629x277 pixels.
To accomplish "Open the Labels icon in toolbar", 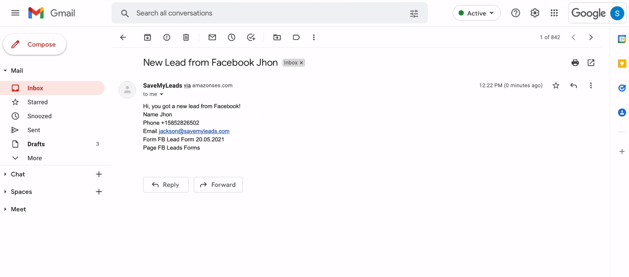I will [x=296, y=37].
